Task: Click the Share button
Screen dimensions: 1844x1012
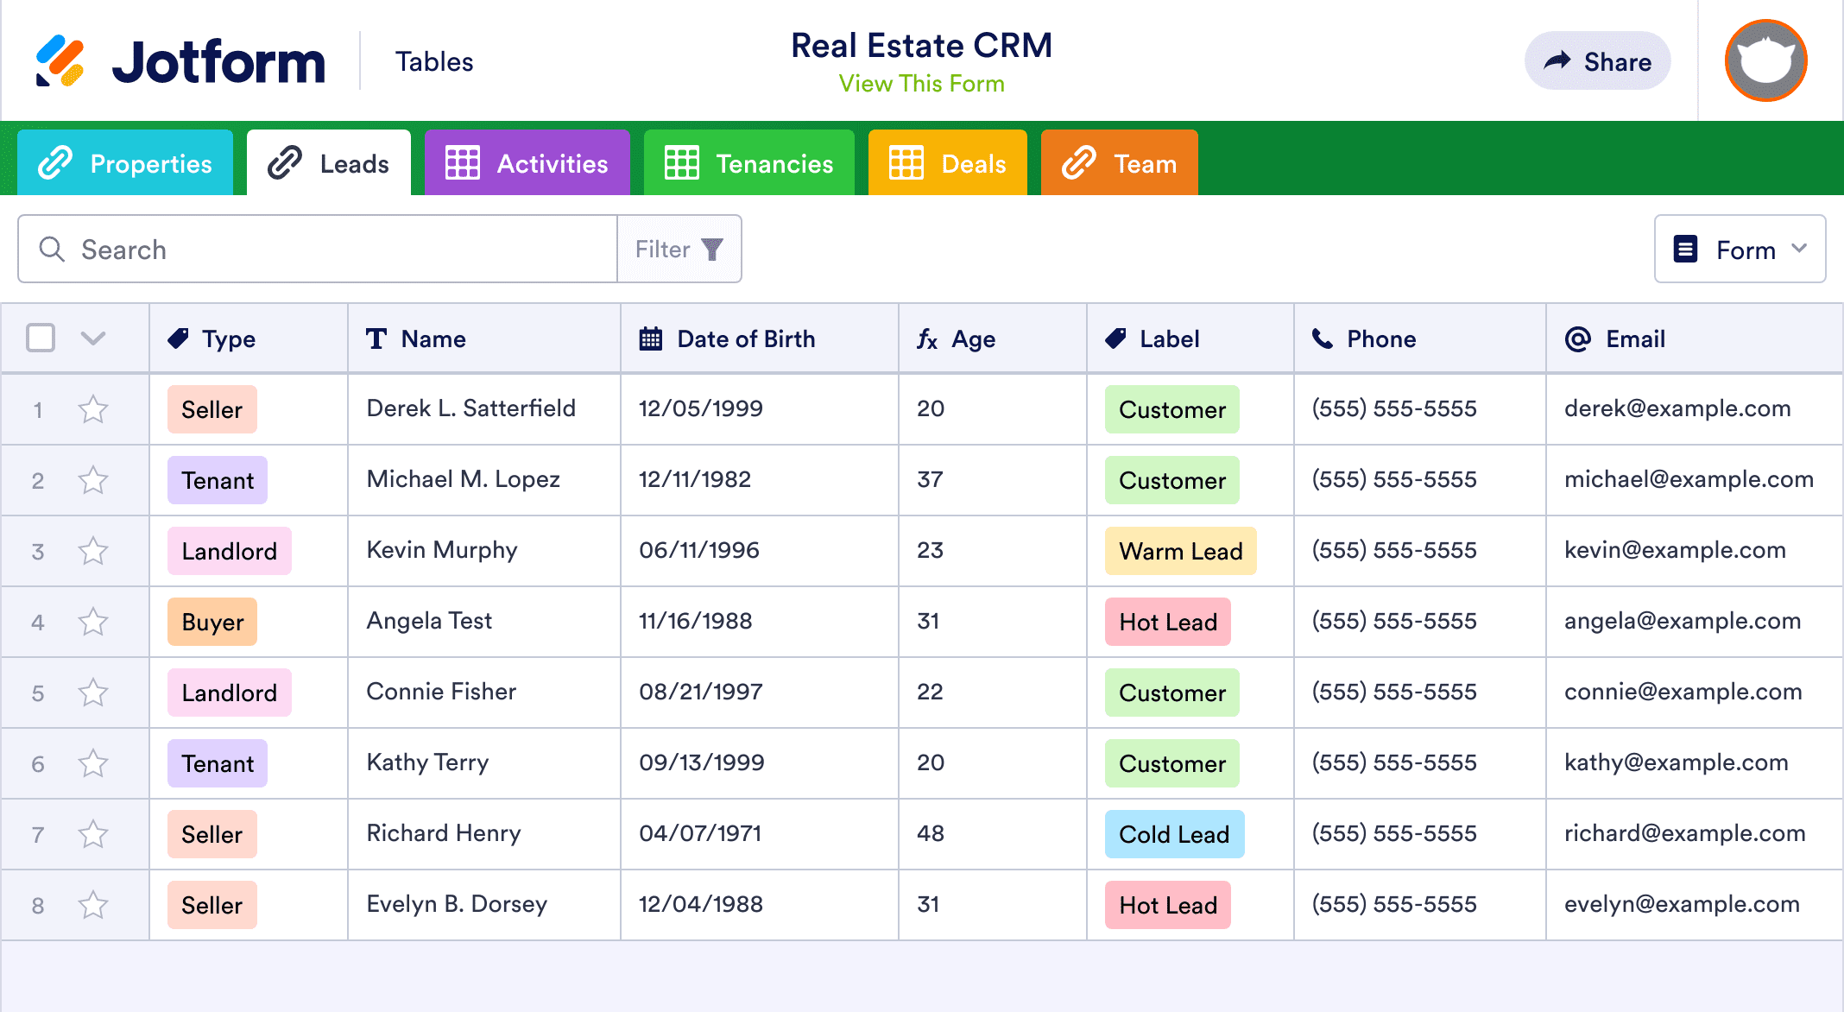Action: point(1597,61)
